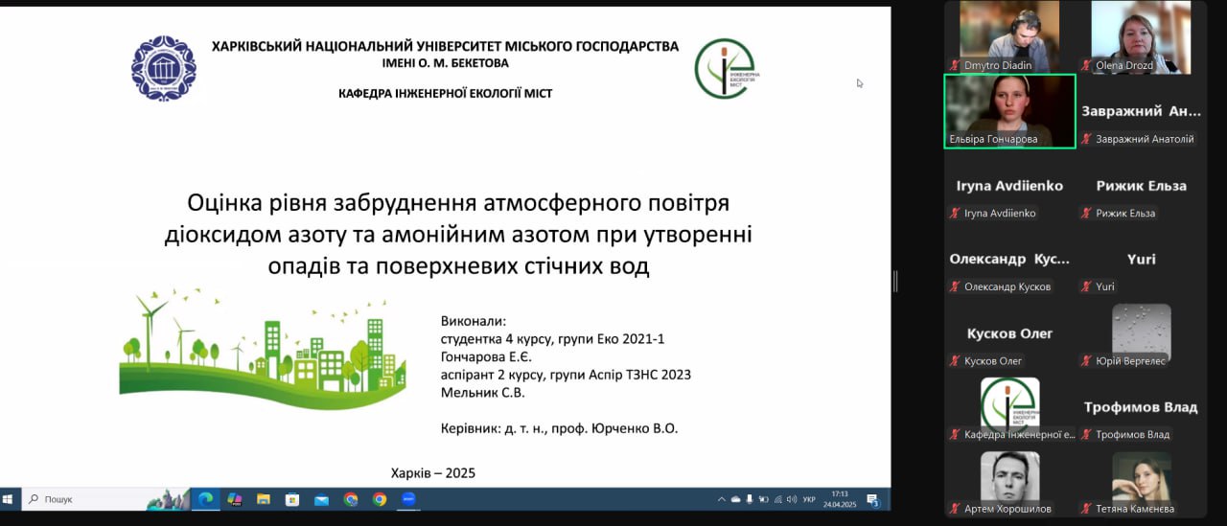This screenshot has width=1227, height=526.
Task: Select Кафедра Інженерної екології participant tile
Action: click(1010, 407)
